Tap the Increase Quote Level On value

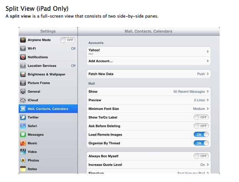[202, 165]
